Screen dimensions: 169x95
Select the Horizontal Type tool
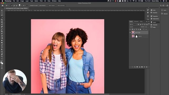[2, 47]
